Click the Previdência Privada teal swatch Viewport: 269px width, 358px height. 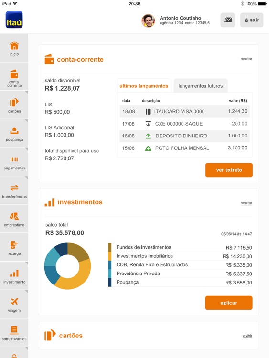109,274
